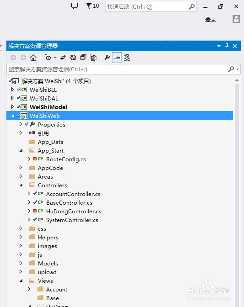
Task: Select the js folder
Action: click(40, 255)
